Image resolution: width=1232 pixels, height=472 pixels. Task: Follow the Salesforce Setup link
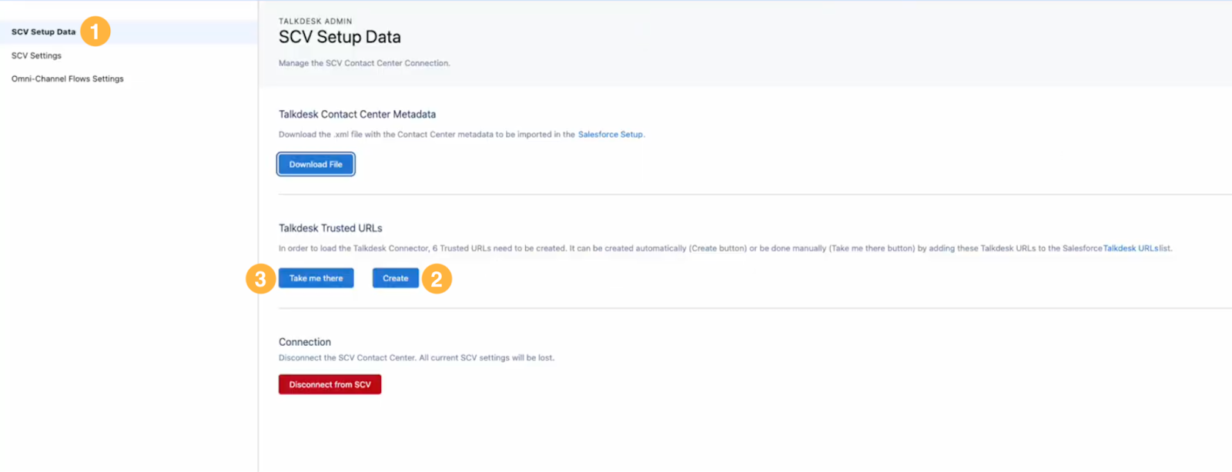click(x=611, y=135)
